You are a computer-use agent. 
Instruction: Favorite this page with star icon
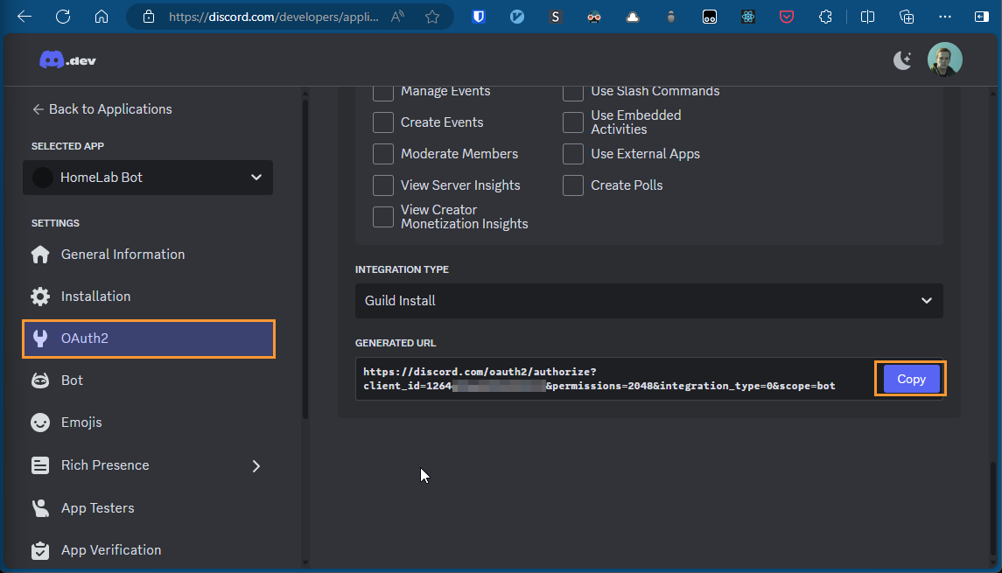click(431, 17)
